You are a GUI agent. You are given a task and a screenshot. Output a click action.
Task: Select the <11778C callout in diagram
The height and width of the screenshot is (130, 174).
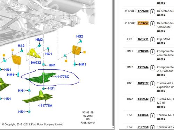click(62, 77)
